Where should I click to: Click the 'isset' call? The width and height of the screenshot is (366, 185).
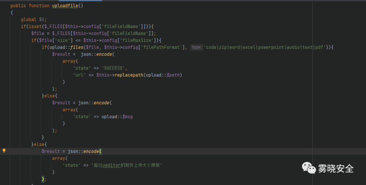35,26
